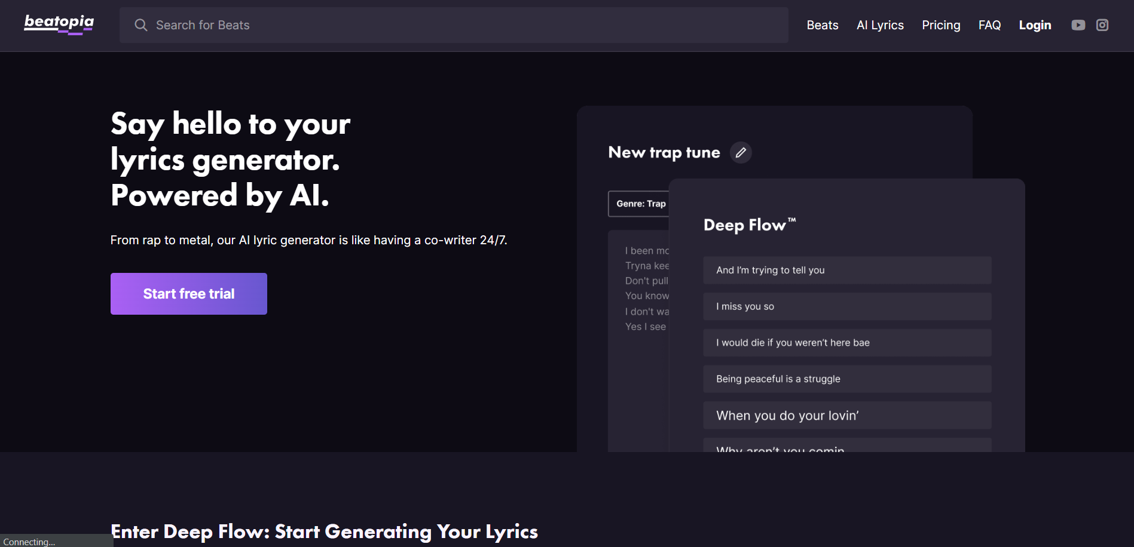Click the pencil edit icon beside title
This screenshot has height=547, width=1134.
(740, 153)
